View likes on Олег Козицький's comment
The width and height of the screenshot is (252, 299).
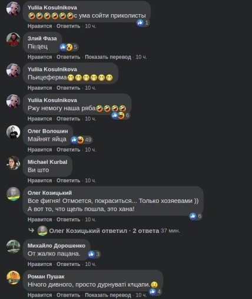click(x=195, y=216)
